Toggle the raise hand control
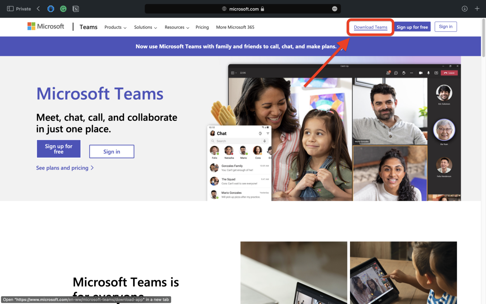Viewport: 486px width, 304px height. (404, 73)
